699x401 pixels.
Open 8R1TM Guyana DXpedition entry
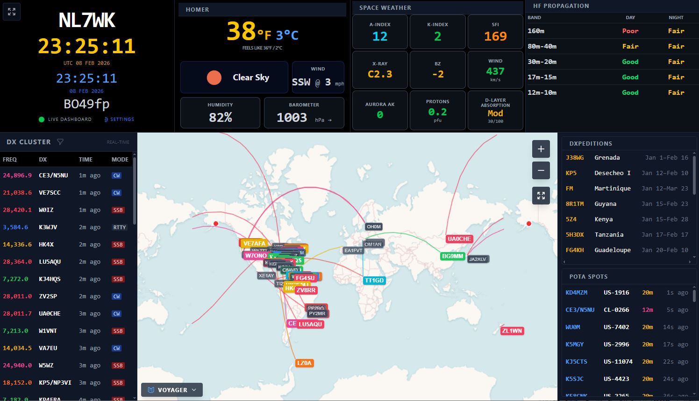click(627, 204)
